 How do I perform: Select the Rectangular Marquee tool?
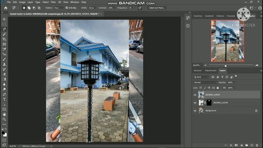point(4,24)
